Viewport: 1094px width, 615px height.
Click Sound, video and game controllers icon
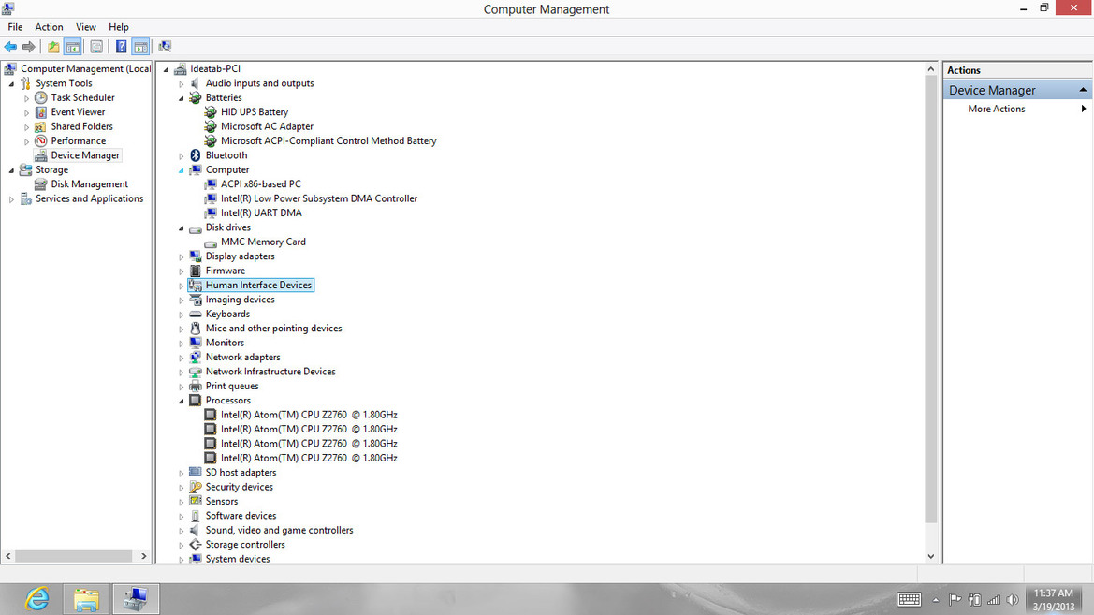pyautogui.click(x=196, y=531)
